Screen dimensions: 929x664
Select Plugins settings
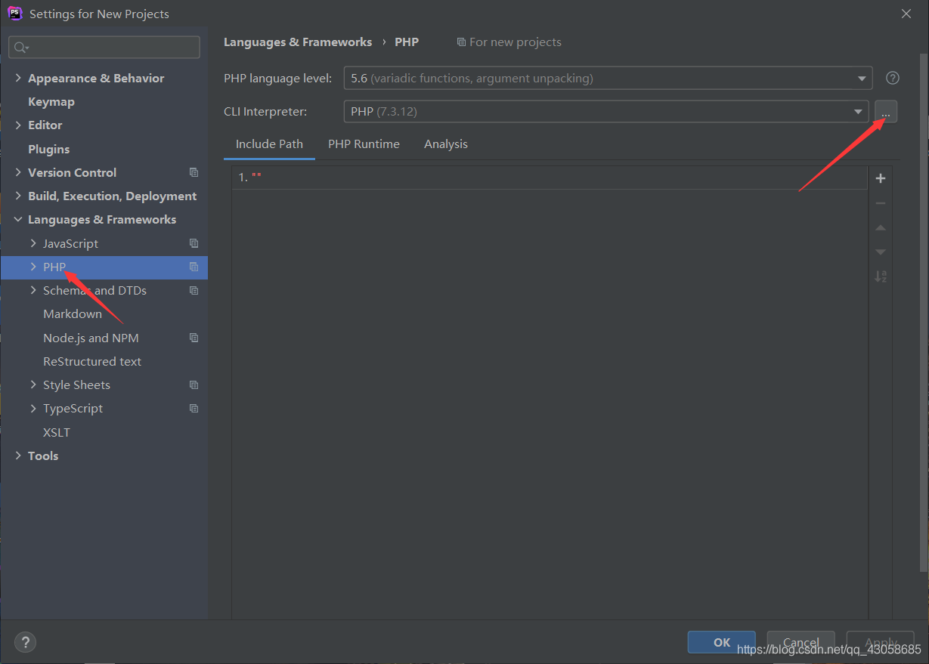click(48, 149)
